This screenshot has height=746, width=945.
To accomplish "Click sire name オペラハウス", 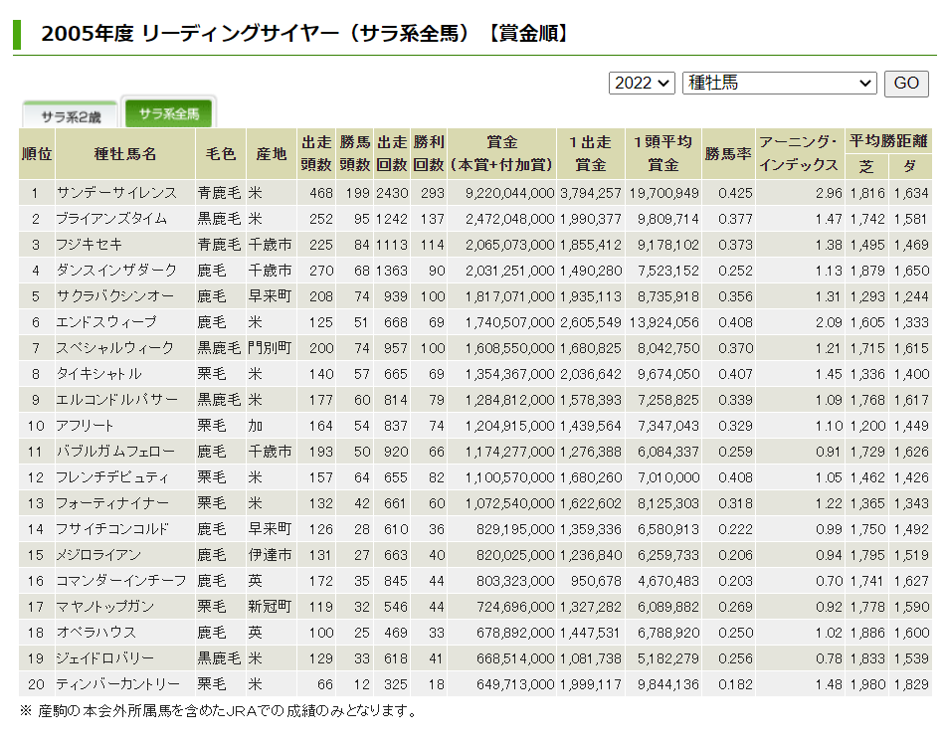I will 95,633.
